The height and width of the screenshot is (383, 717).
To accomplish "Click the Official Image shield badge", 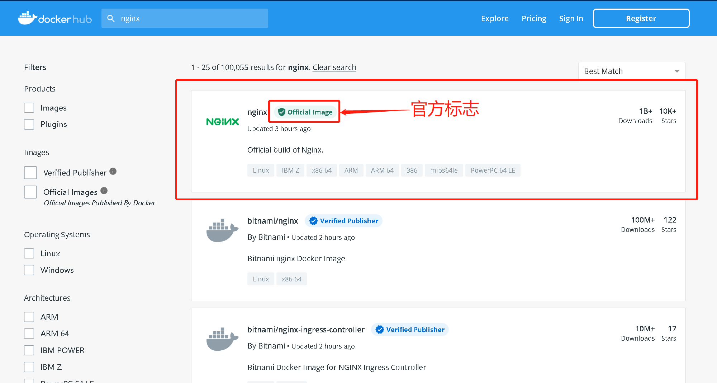I will (x=305, y=112).
